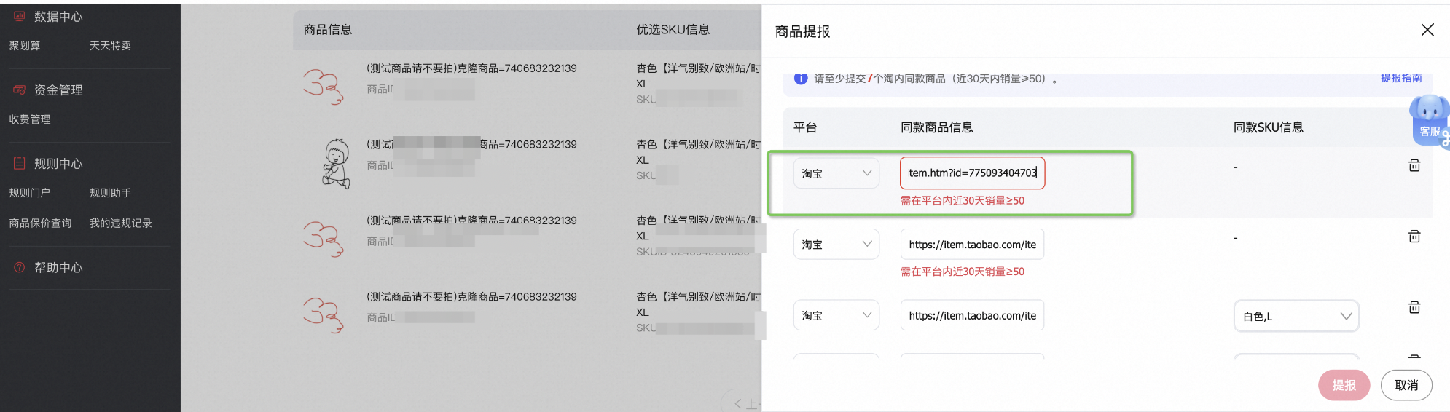The image size is (1450, 412).
Task: Click the 提报 submit button
Action: [x=1344, y=385]
